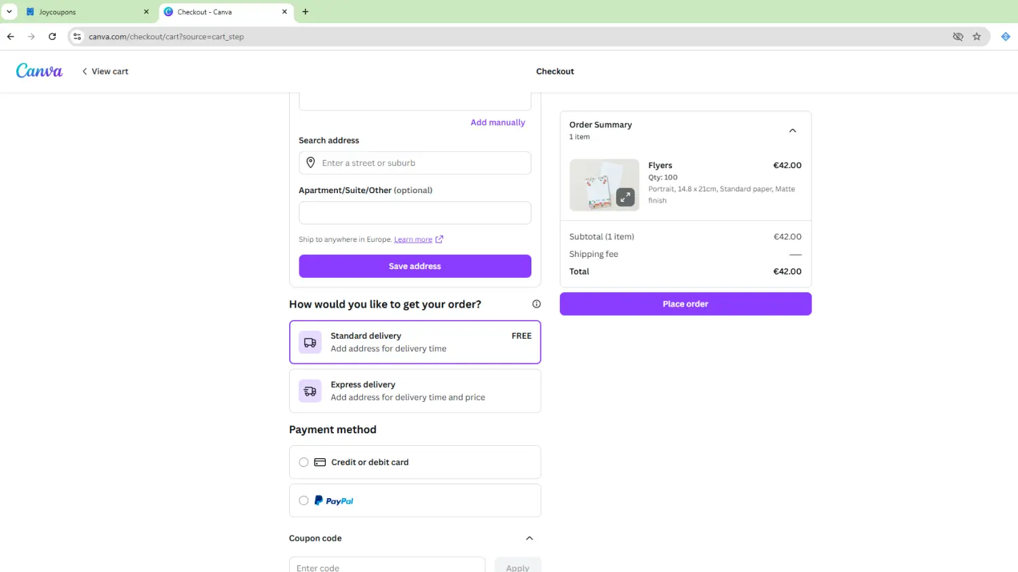The width and height of the screenshot is (1018, 572).
Task: Select PayPal as payment method
Action: (303, 501)
